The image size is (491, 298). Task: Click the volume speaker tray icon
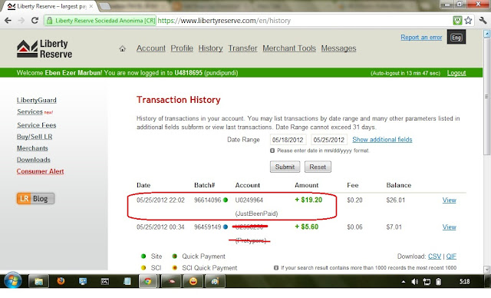[414, 282]
